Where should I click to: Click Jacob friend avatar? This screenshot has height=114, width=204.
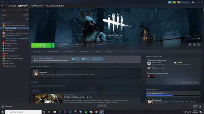149,67
